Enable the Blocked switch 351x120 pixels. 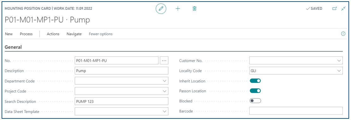point(255,101)
